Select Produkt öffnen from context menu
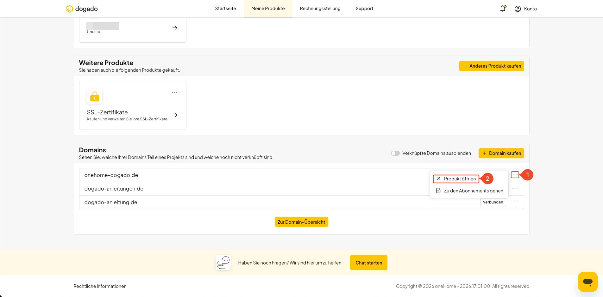This screenshot has height=297, width=603. click(x=456, y=179)
